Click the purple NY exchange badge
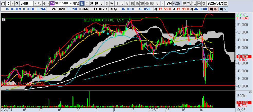 coord(52,3)
